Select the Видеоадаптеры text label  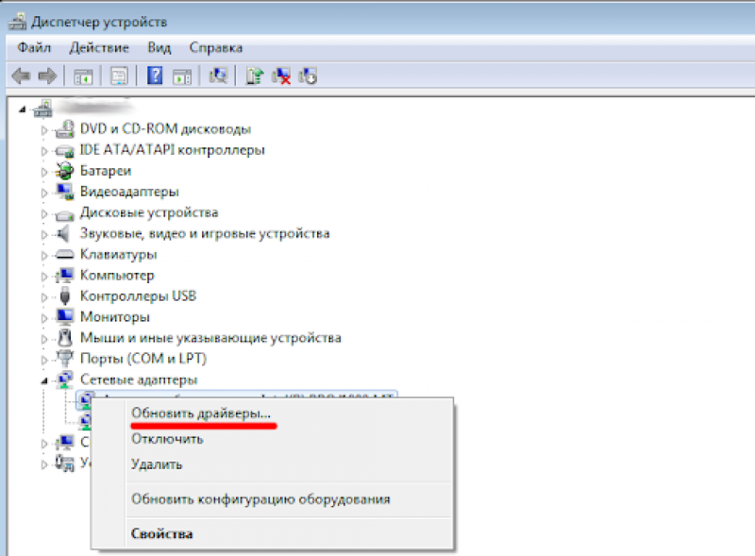pyautogui.click(x=129, y=192)
